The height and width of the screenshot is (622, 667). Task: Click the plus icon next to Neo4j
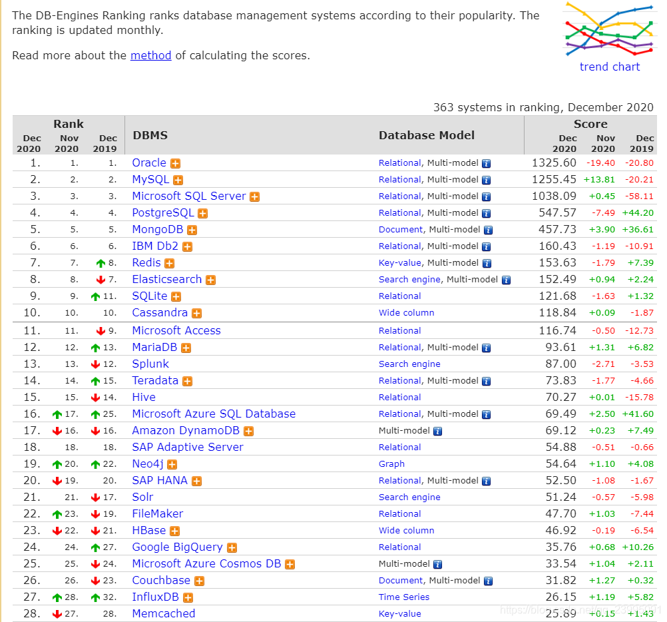(x=172, y=464)
